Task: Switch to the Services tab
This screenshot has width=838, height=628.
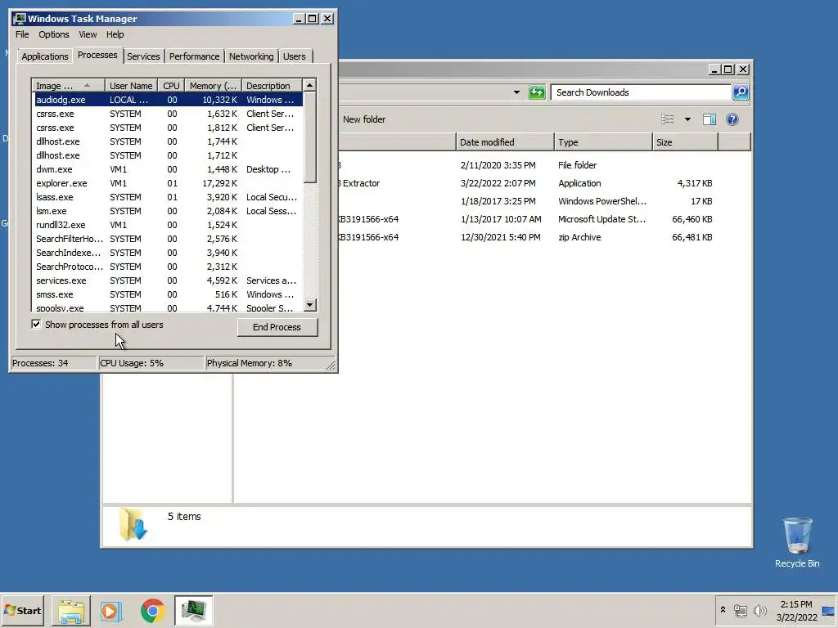Action: tap(143, 56)
